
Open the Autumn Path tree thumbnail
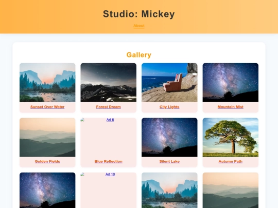(x=230, y=137)
